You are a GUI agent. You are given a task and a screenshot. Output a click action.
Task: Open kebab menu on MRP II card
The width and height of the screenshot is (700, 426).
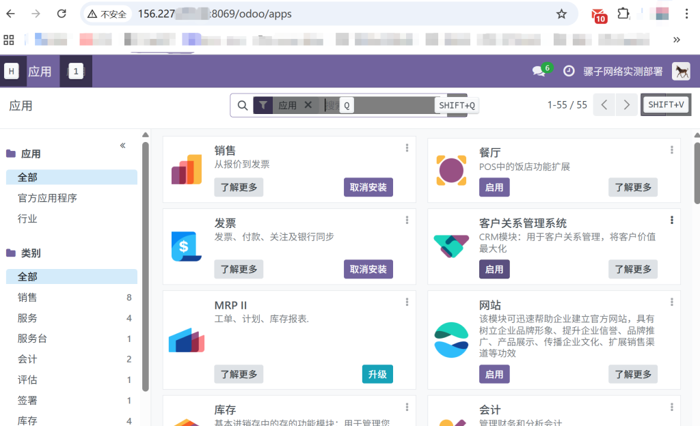[407, 302]
